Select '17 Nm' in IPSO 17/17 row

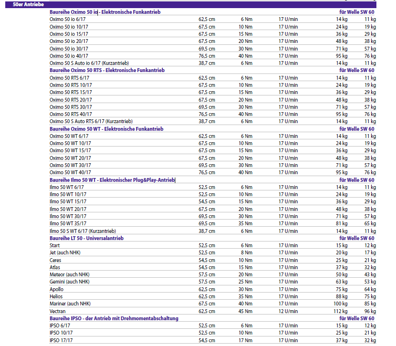[245, 340]
